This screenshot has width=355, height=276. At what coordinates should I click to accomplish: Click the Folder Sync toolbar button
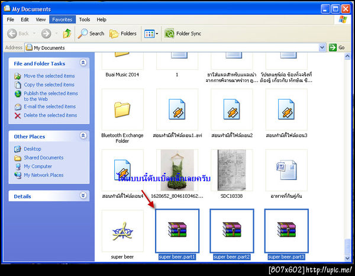click(x=183, y=34)
